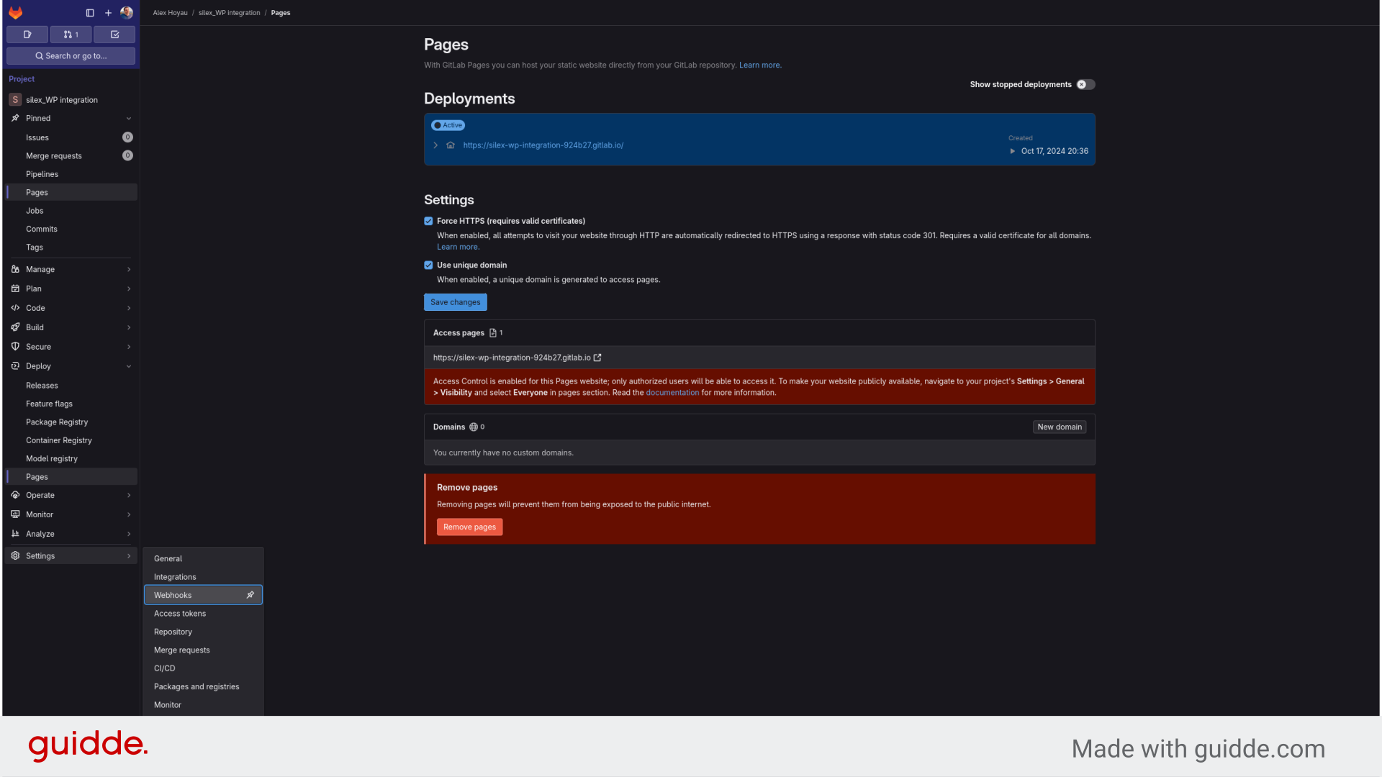Select Repository in Settings flyout
This screenshot has width=1382, height=777.
[x=203, y=632]
